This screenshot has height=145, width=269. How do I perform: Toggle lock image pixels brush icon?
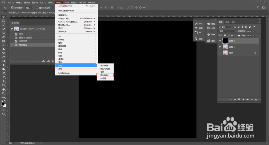pos(228,35)
